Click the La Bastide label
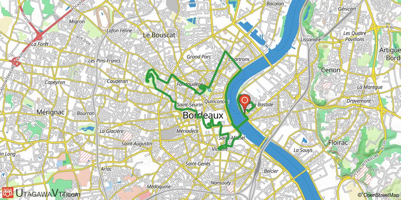Image resolution: width=401 pixels, height=200 pixels. tap(263, 105)
